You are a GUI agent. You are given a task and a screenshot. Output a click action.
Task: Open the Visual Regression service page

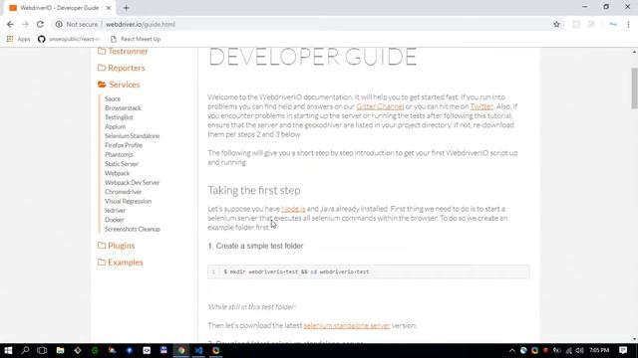coord(128,201)
